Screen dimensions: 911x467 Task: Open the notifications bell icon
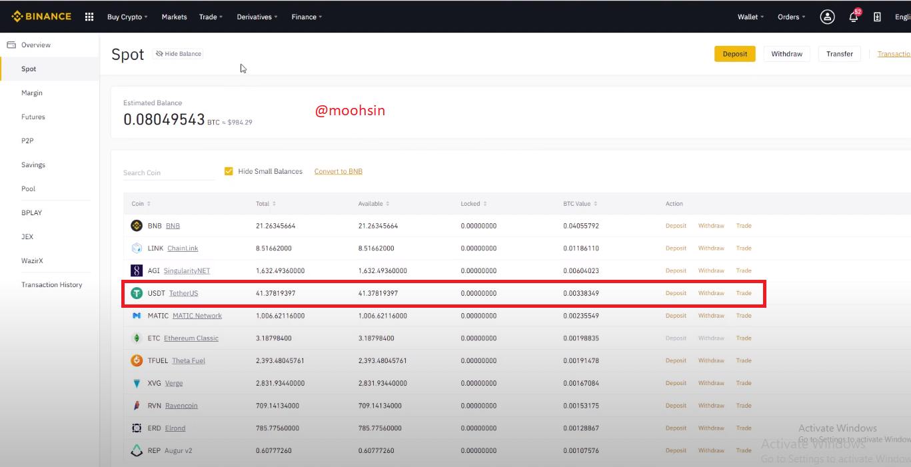(854, 17)
